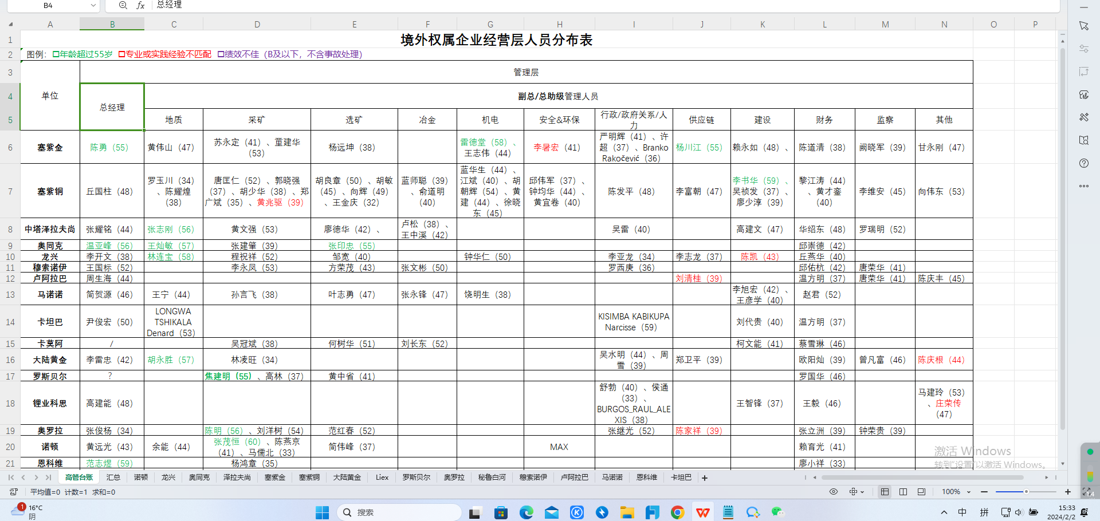Open the Windows Start menu
1100x521 pixels.
pos(323,512)
